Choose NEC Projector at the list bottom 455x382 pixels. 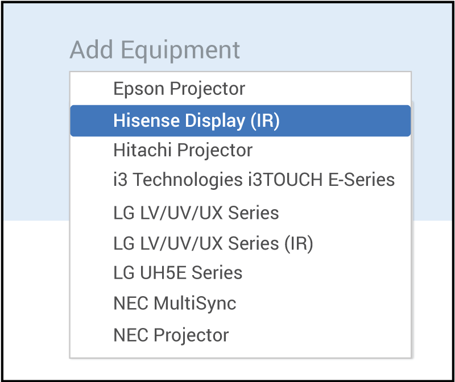(x=171, y=335)
